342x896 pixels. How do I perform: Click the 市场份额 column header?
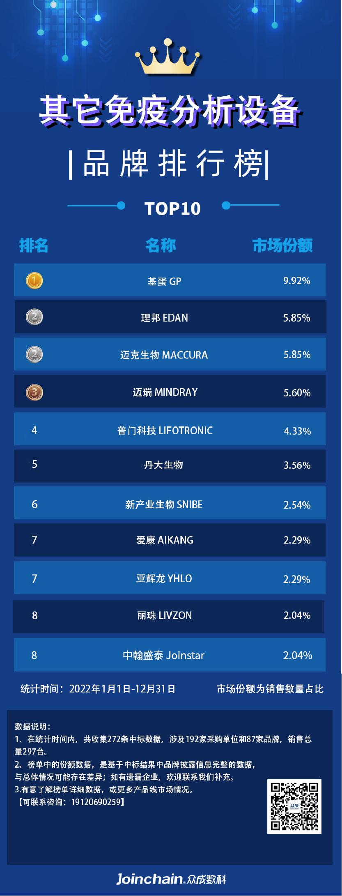(282, 245)
